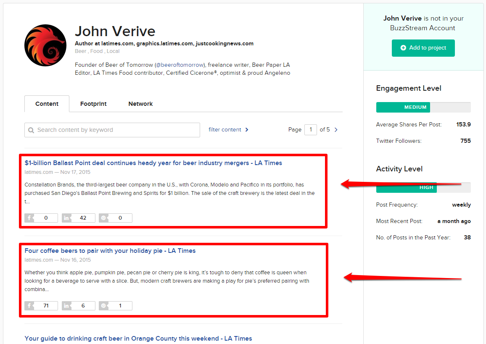The height and width of the screenshot is (344, 486).
Task: Click the profile avatar image for John Verive
Action: (45, 45)
